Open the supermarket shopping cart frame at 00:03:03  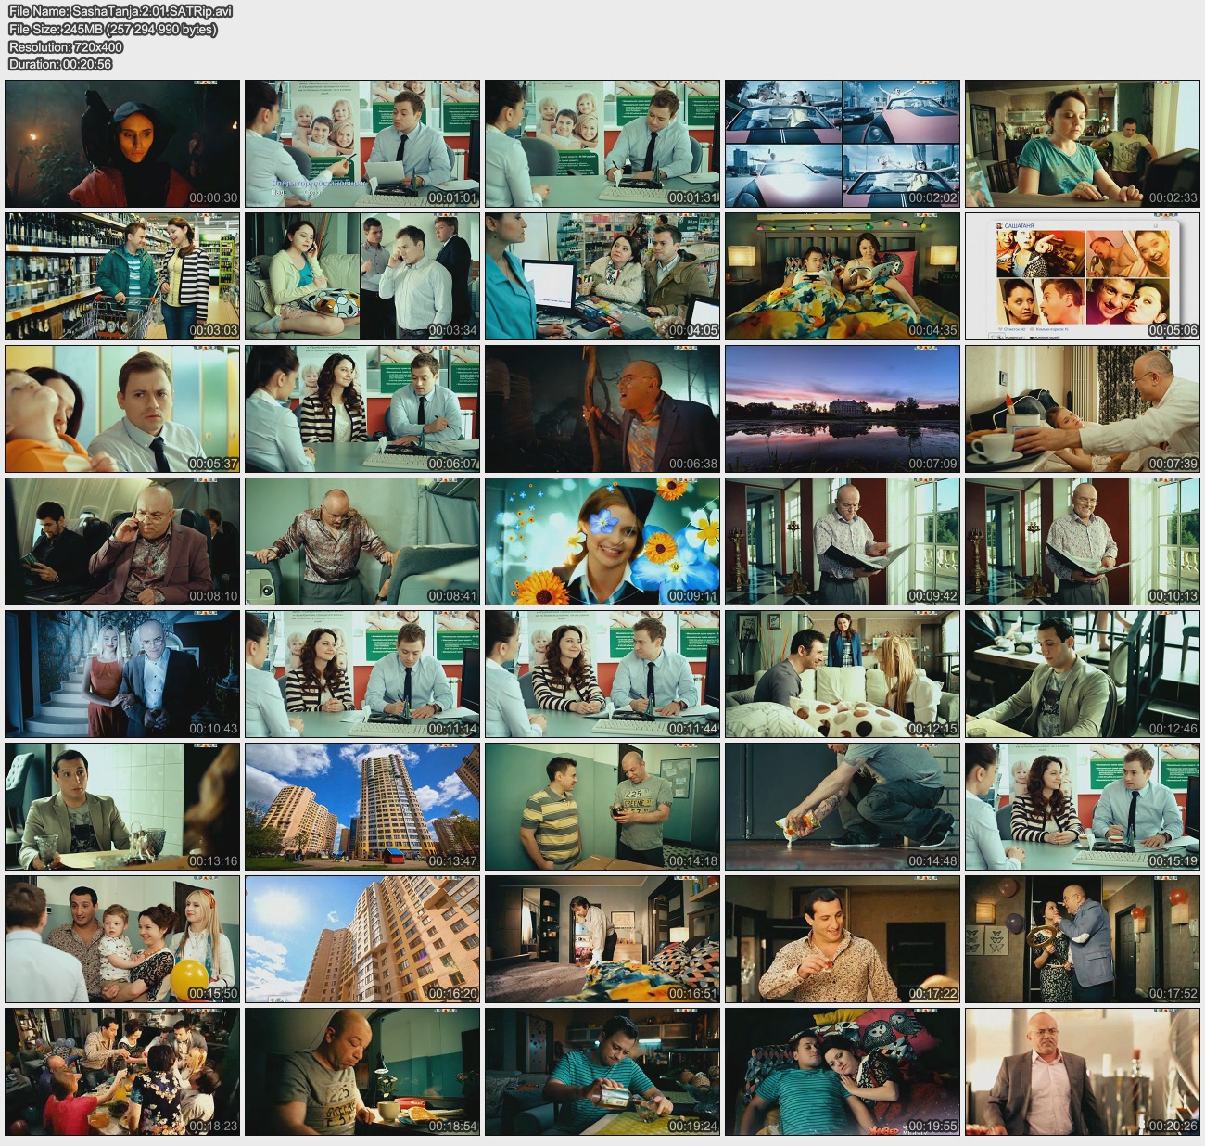122,276
